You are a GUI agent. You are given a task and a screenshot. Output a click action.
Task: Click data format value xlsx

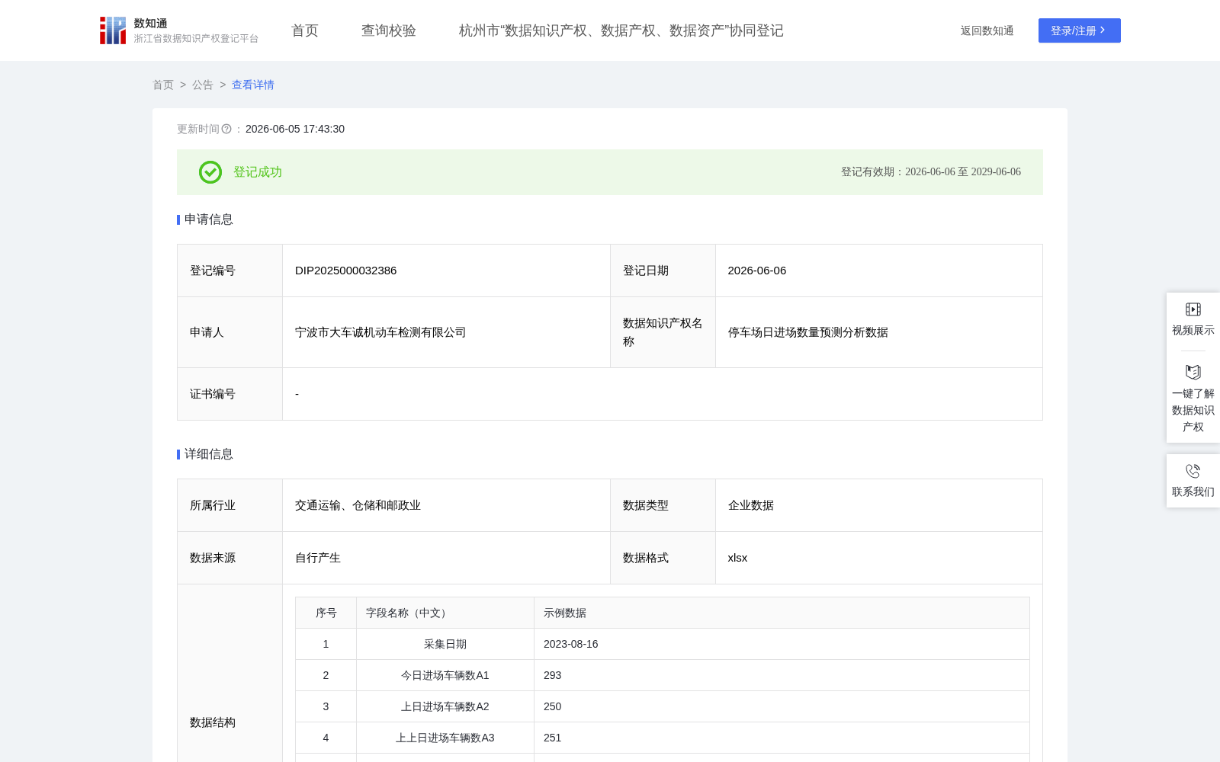[x=738, y=558]
